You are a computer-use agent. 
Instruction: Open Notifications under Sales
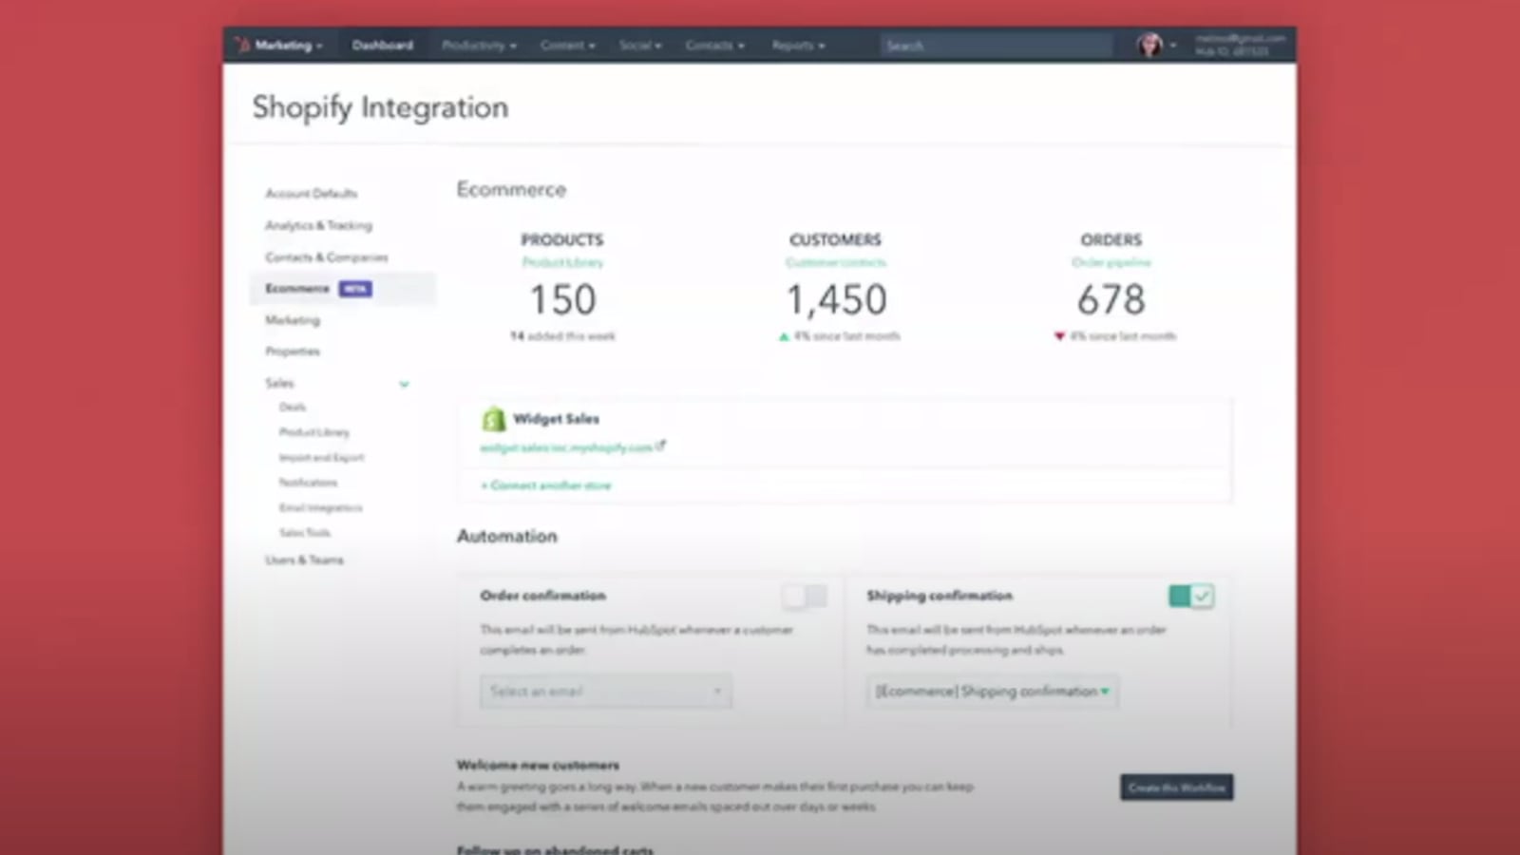308,483
